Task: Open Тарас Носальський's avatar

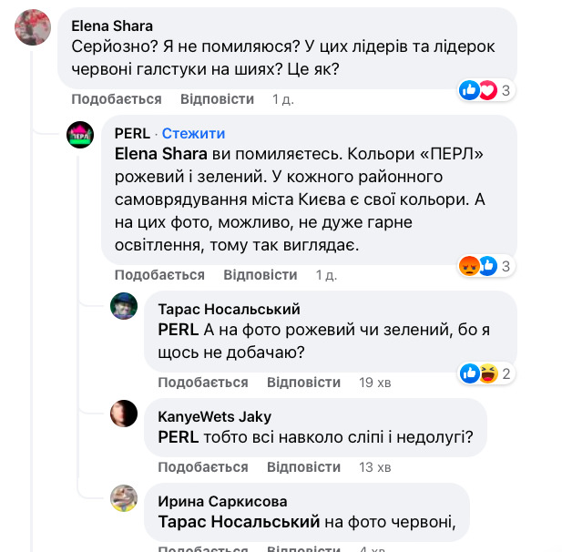Action: pos(124,307)
